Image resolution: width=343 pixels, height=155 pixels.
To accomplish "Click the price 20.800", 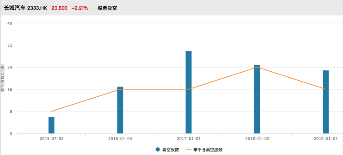I will pos(59,8).
